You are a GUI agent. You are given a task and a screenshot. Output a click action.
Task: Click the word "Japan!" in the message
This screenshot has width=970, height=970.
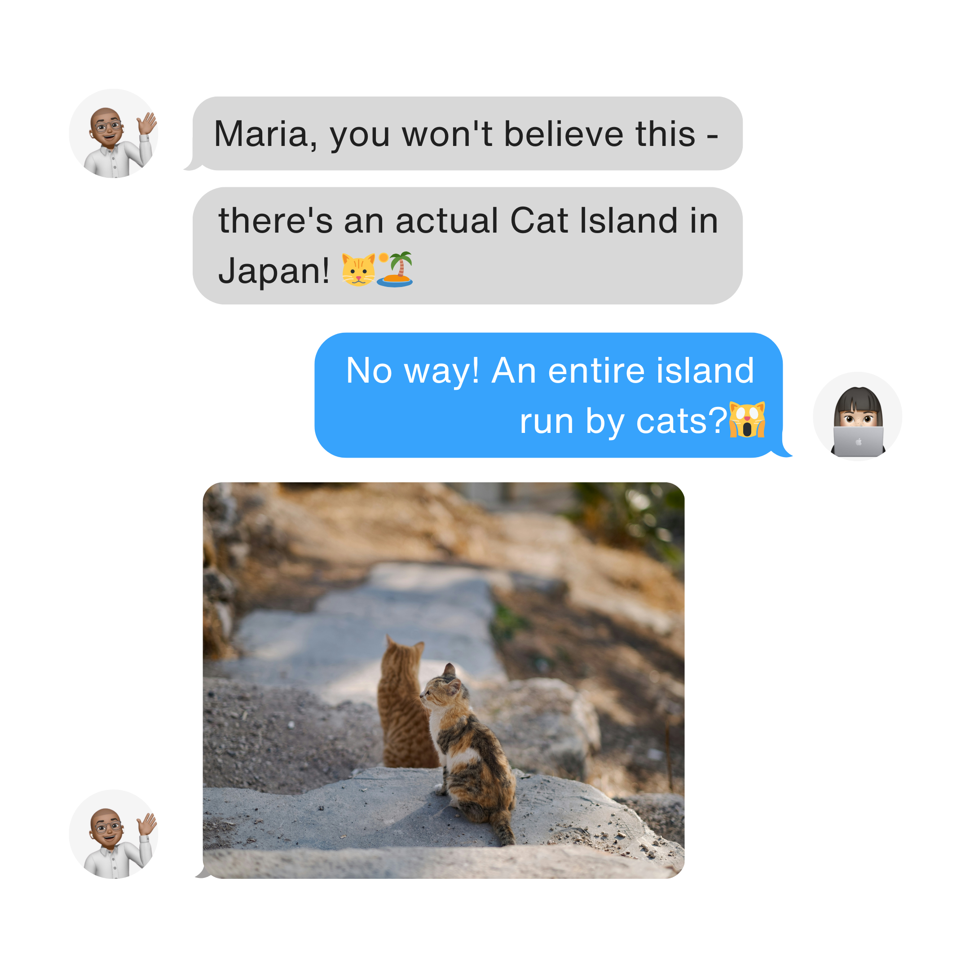[x=274, y=271]
